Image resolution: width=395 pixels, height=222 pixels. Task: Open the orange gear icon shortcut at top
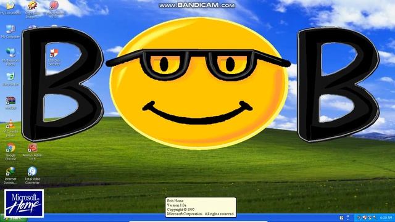click(33, 9)
